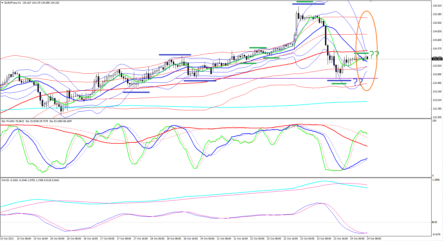Click the 133.920 price axis label
Screen dimensions: 443x241
[x=437, y=66]
